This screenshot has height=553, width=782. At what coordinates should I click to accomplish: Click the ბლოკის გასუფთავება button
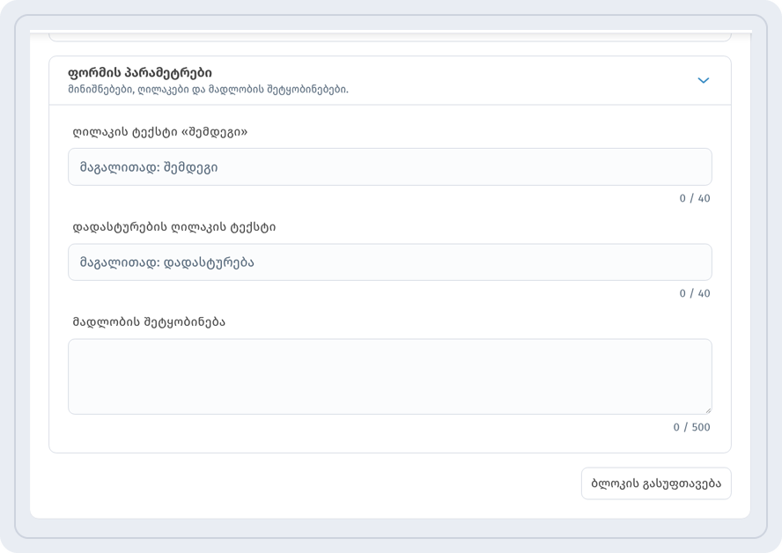point(656,483)
